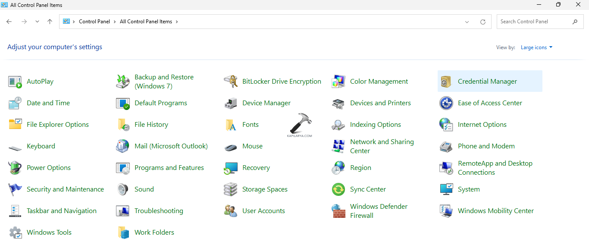Open the Device Manager icon

point(231,103)
